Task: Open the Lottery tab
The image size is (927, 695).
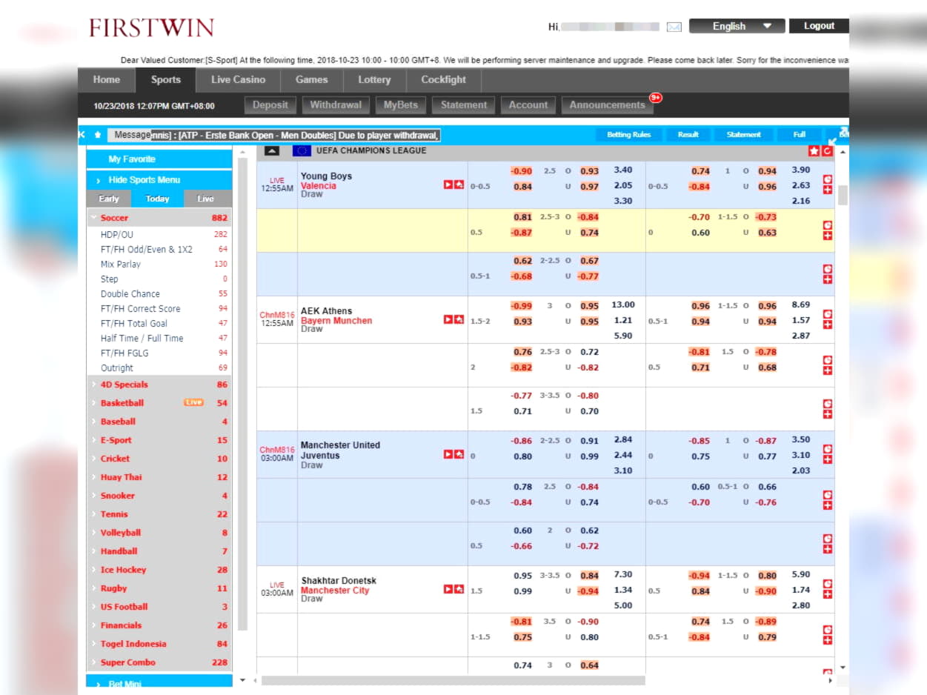Action: coord(374,80)
